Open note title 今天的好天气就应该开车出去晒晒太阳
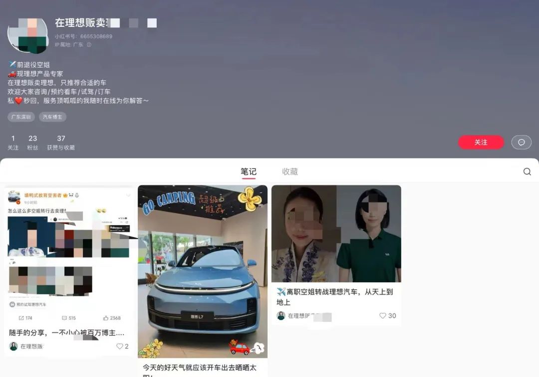 (200, 370)
